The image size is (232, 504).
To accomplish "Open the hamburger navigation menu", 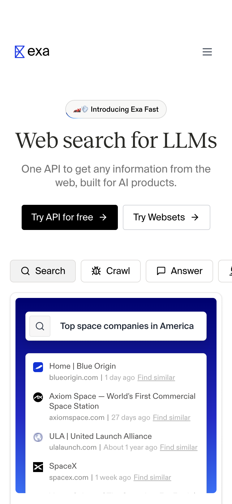I will 207,52.
